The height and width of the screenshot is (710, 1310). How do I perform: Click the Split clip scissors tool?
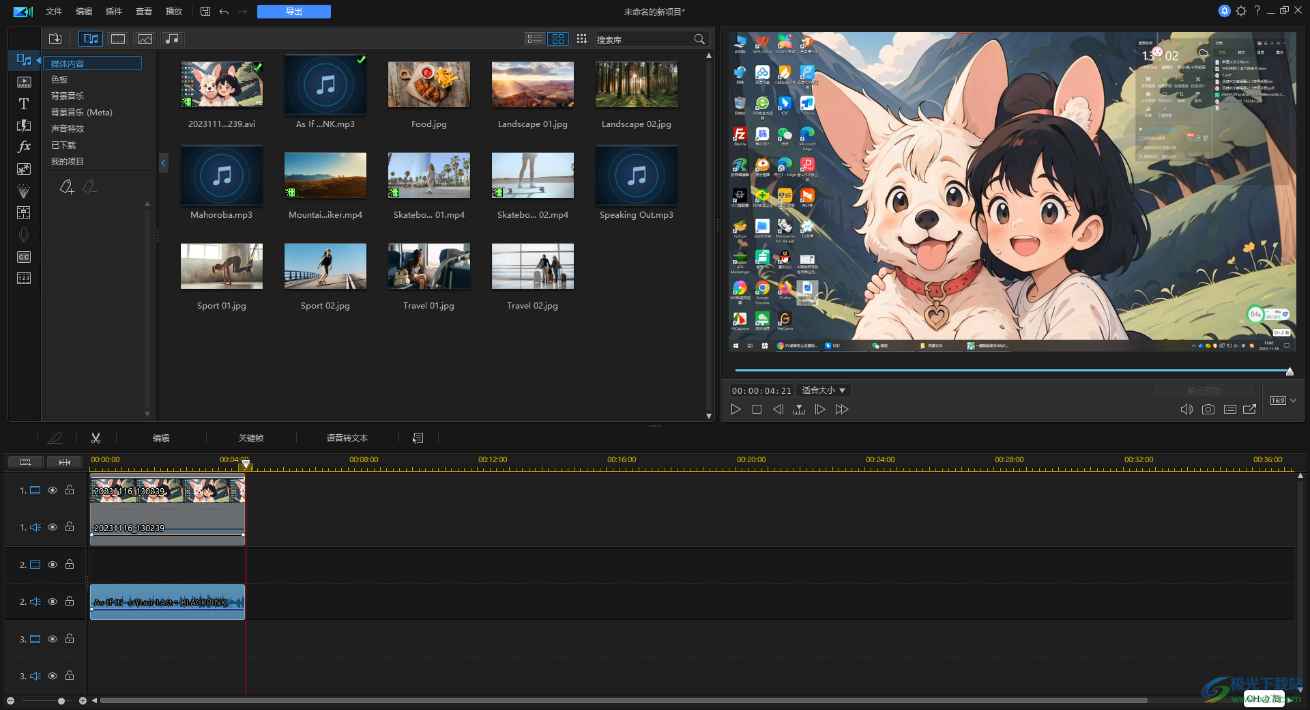click(x=96, y=438)
